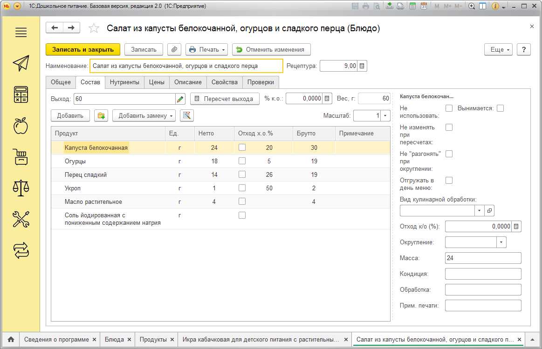
Task: Toggle Отход checkbox for Капуста белокочанная
Action: 242,148
